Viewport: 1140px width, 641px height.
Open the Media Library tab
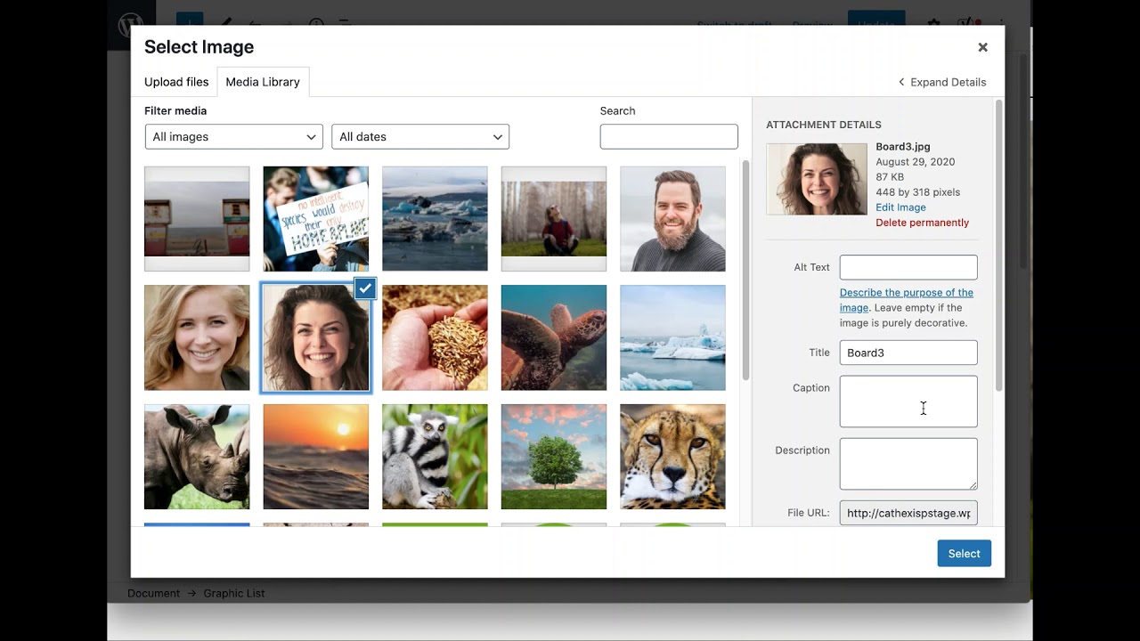pyautogui.click(x=263, y=82)
